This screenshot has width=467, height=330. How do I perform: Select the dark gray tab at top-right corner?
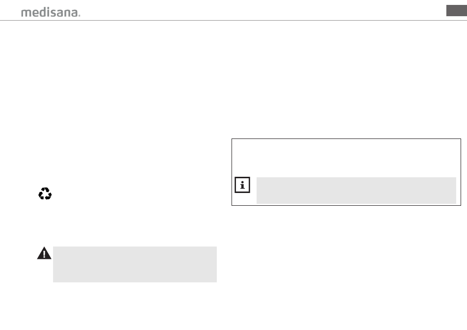457,10
